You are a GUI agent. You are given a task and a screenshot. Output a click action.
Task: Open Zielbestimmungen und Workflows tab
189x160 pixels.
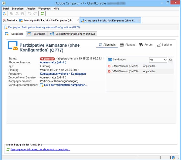click(73, 34)
